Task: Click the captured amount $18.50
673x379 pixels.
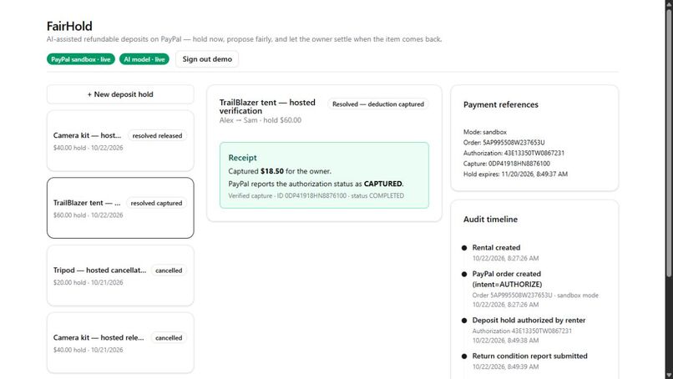Action: point(272,171)
